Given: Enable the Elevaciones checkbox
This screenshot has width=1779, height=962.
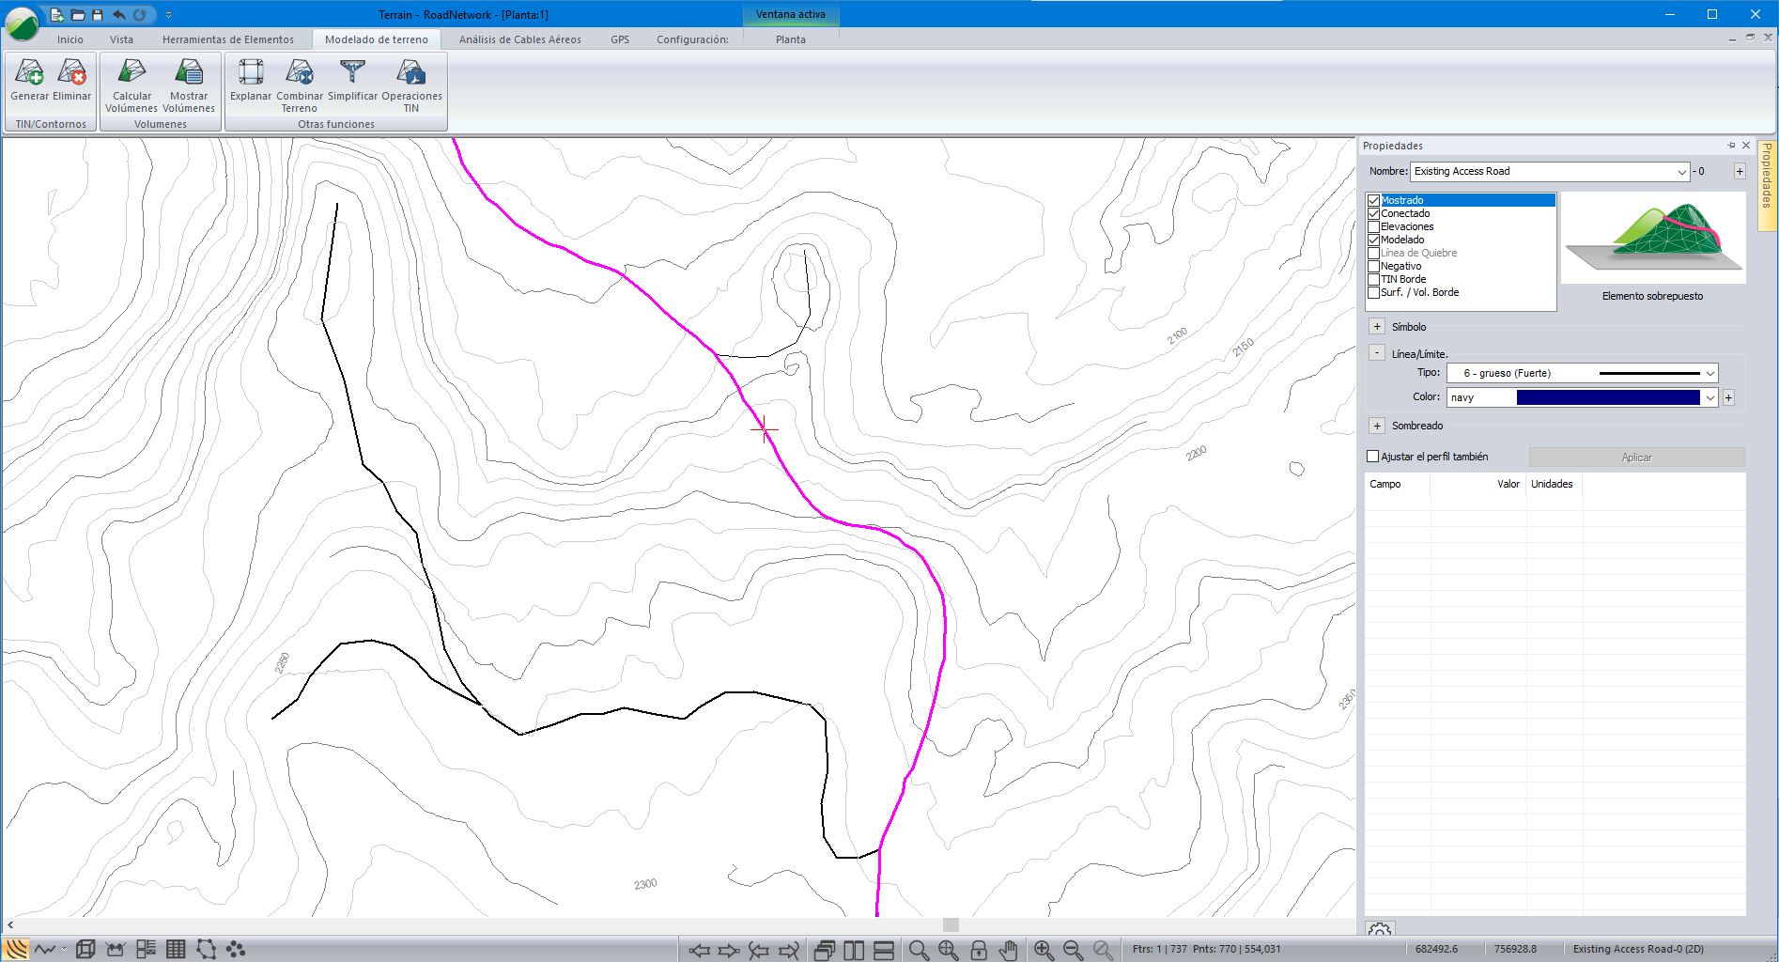Looking at the screenshot, I should click(x=1373, y=226).
